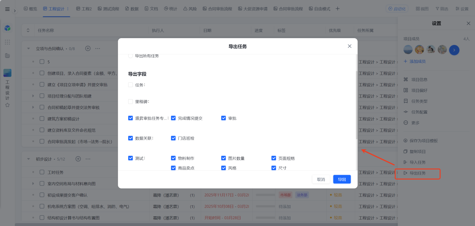Click the 导出 button
The width and height of the screenshot is (475, 226).
342,179
